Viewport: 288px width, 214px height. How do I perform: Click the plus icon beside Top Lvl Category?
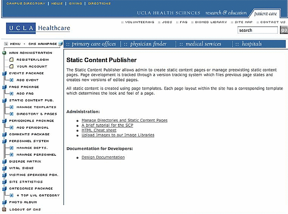point(12,195)
